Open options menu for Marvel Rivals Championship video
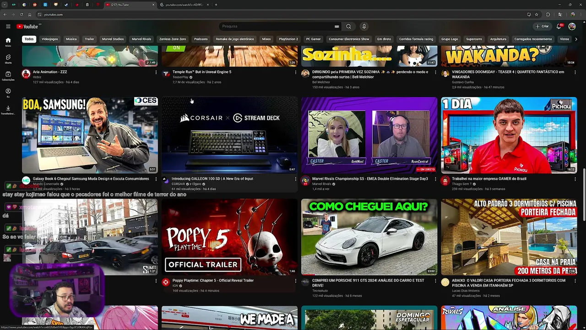 435,179
